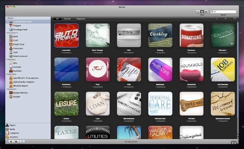Select the Job Expenses category thumbnail
Image resolution: width=244 pixels, height=149 pixels.
(223, 69)
